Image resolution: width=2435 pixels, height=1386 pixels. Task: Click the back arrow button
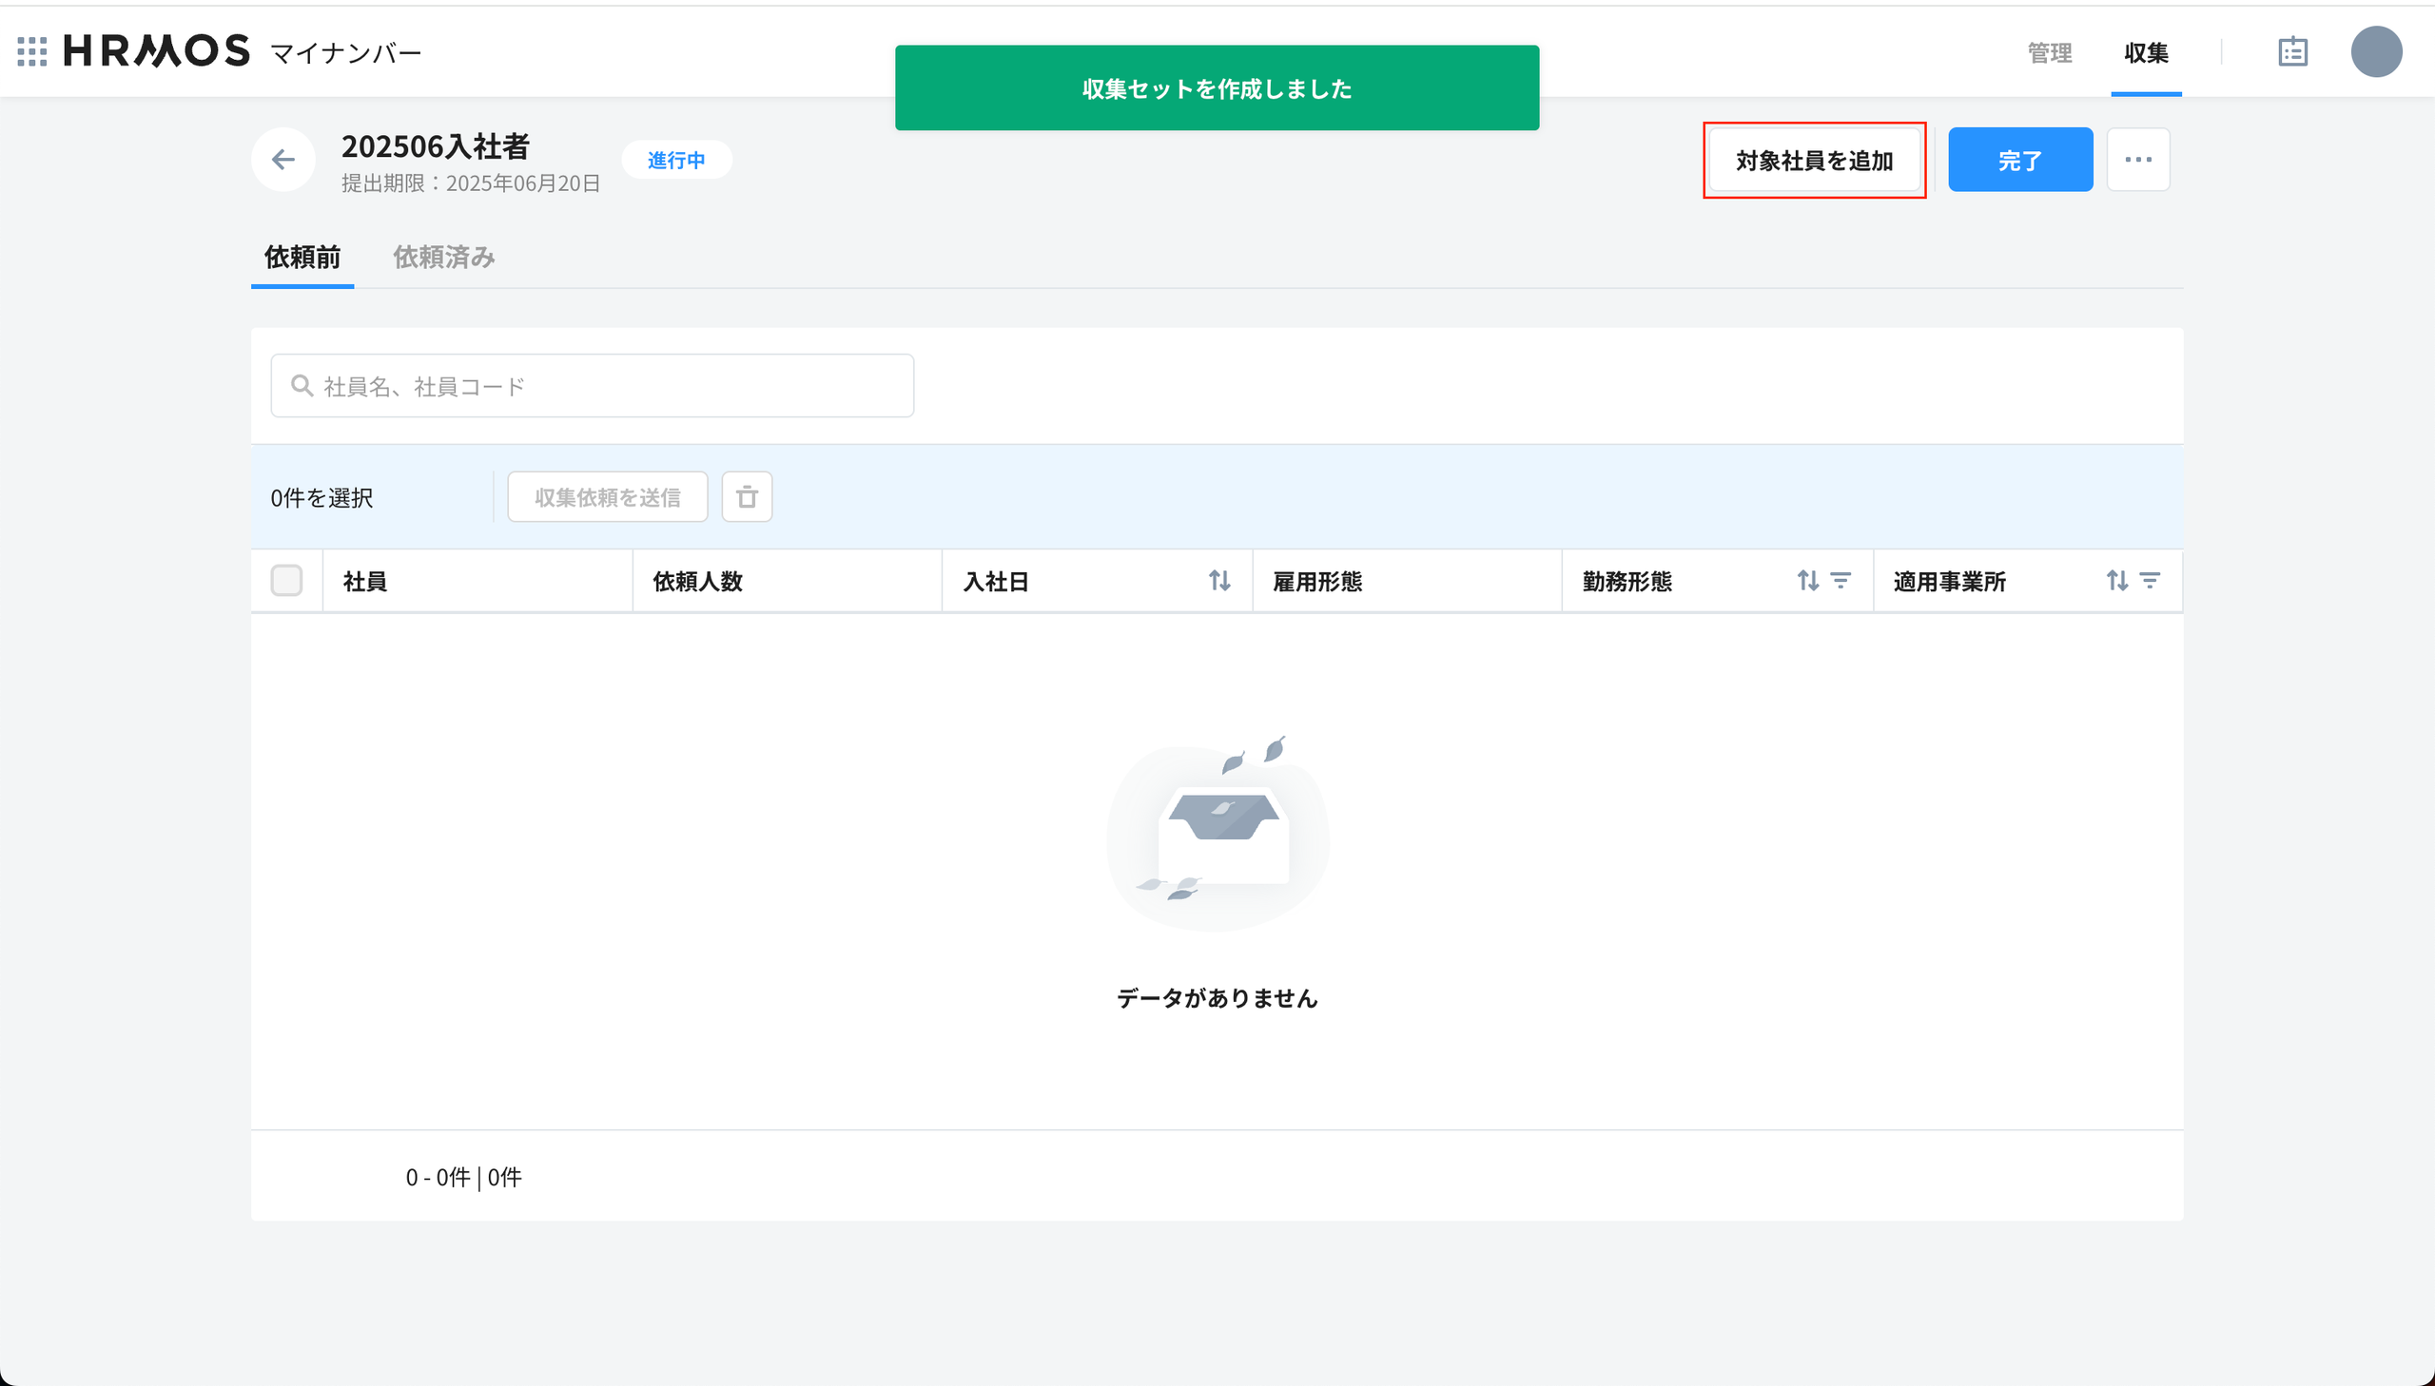(x=282, y=160)
